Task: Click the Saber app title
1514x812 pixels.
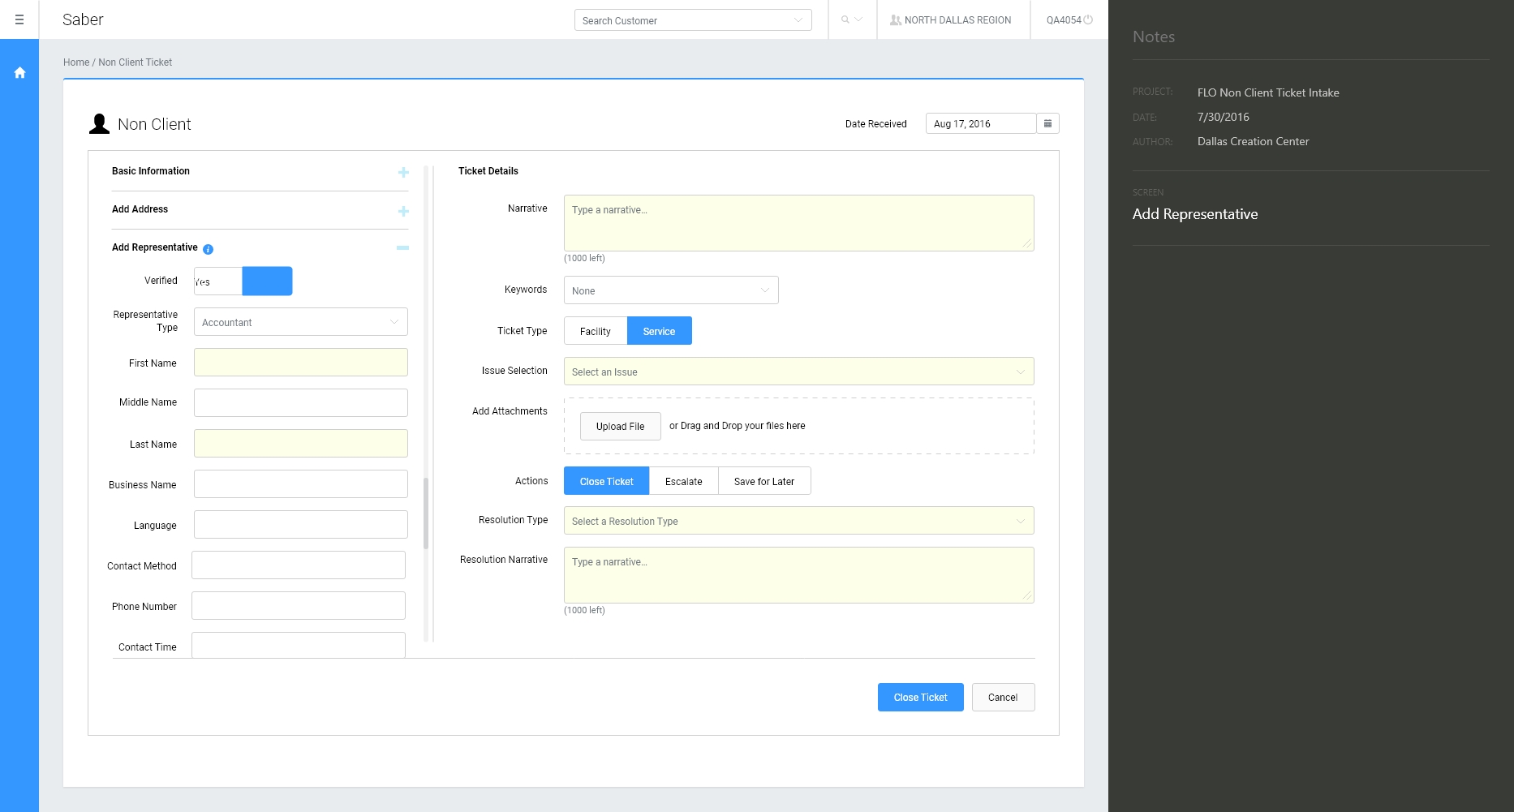Action: (x=83, y=19)
